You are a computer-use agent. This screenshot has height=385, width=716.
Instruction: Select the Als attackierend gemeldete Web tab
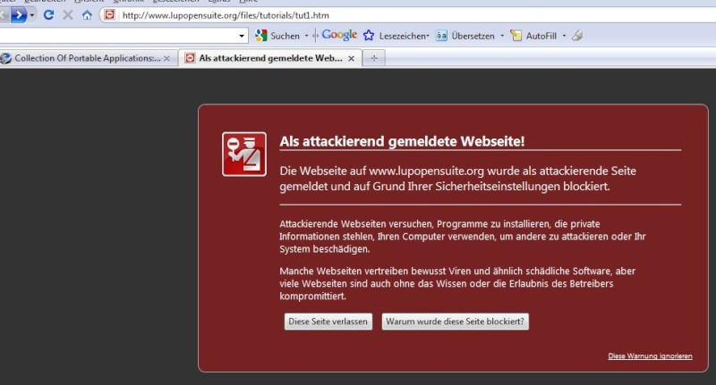pyautogui.click(x=270, y=58)
